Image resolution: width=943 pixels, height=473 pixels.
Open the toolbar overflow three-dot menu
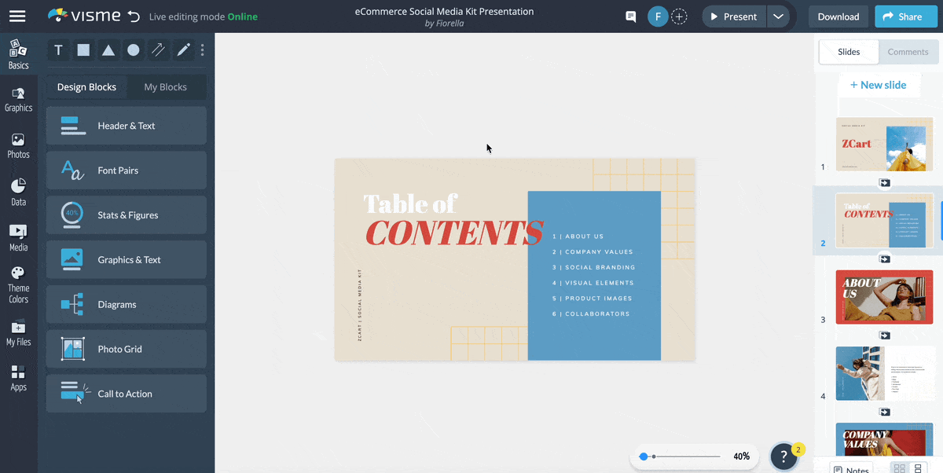(202, 49)
